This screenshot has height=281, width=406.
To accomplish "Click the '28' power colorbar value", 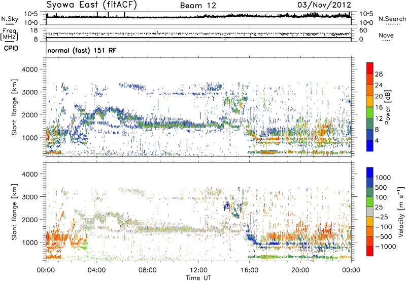I will [379, 74].
